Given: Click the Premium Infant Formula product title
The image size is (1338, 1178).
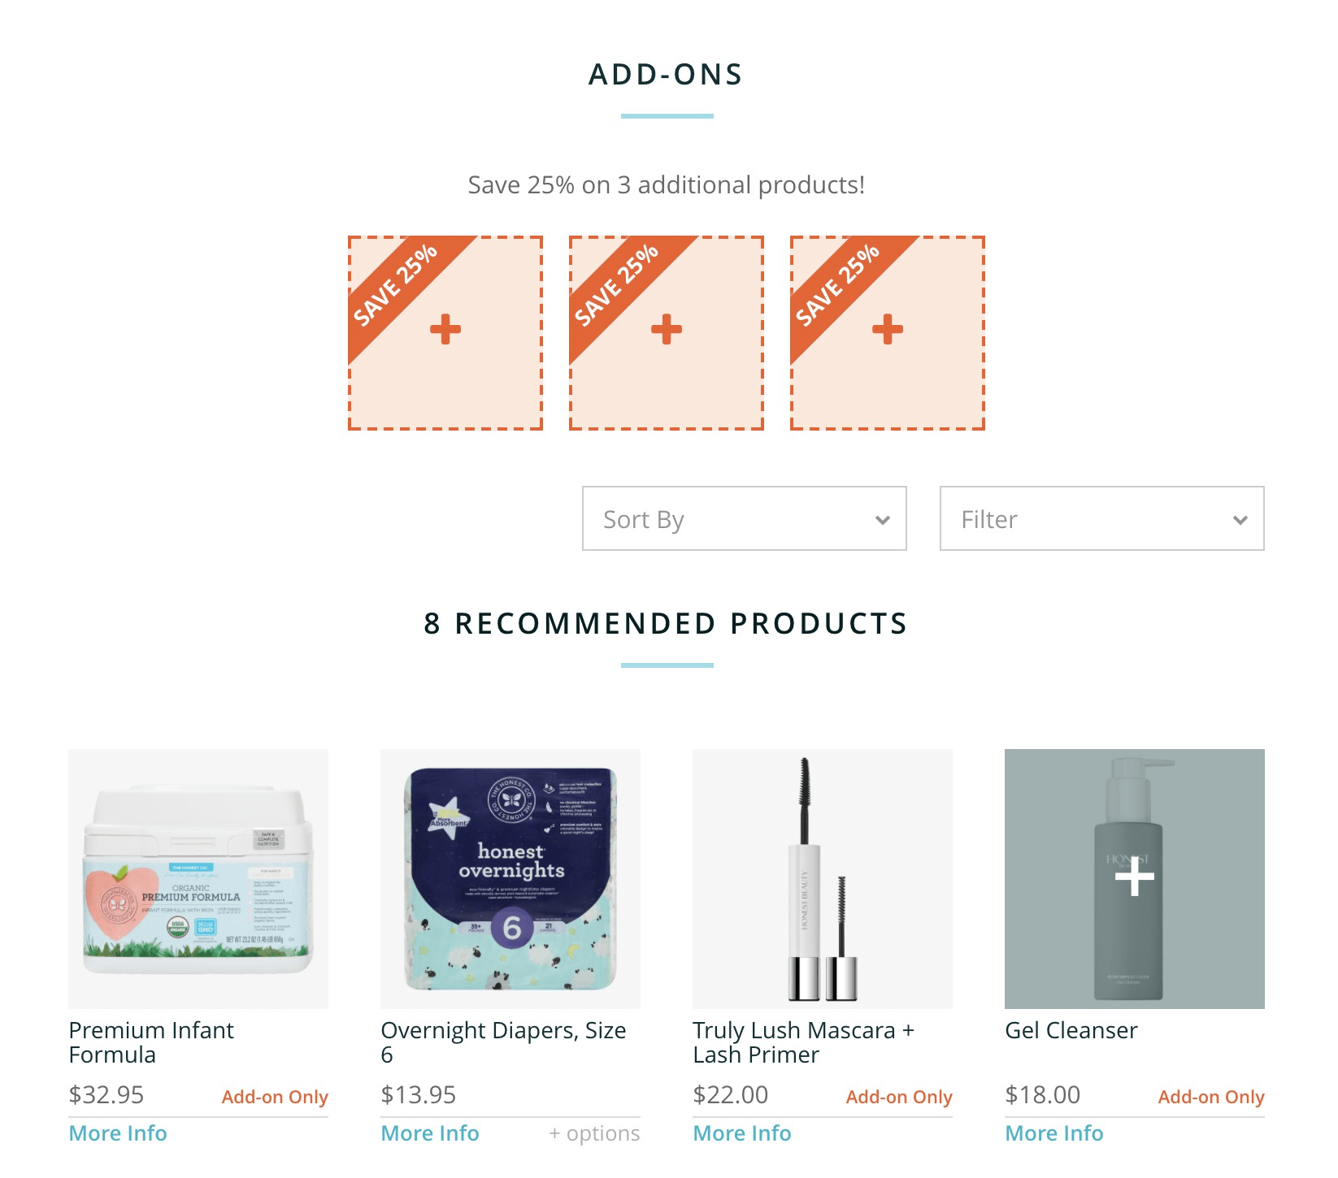Looking at the screenshot, I should pos(151,1042).
